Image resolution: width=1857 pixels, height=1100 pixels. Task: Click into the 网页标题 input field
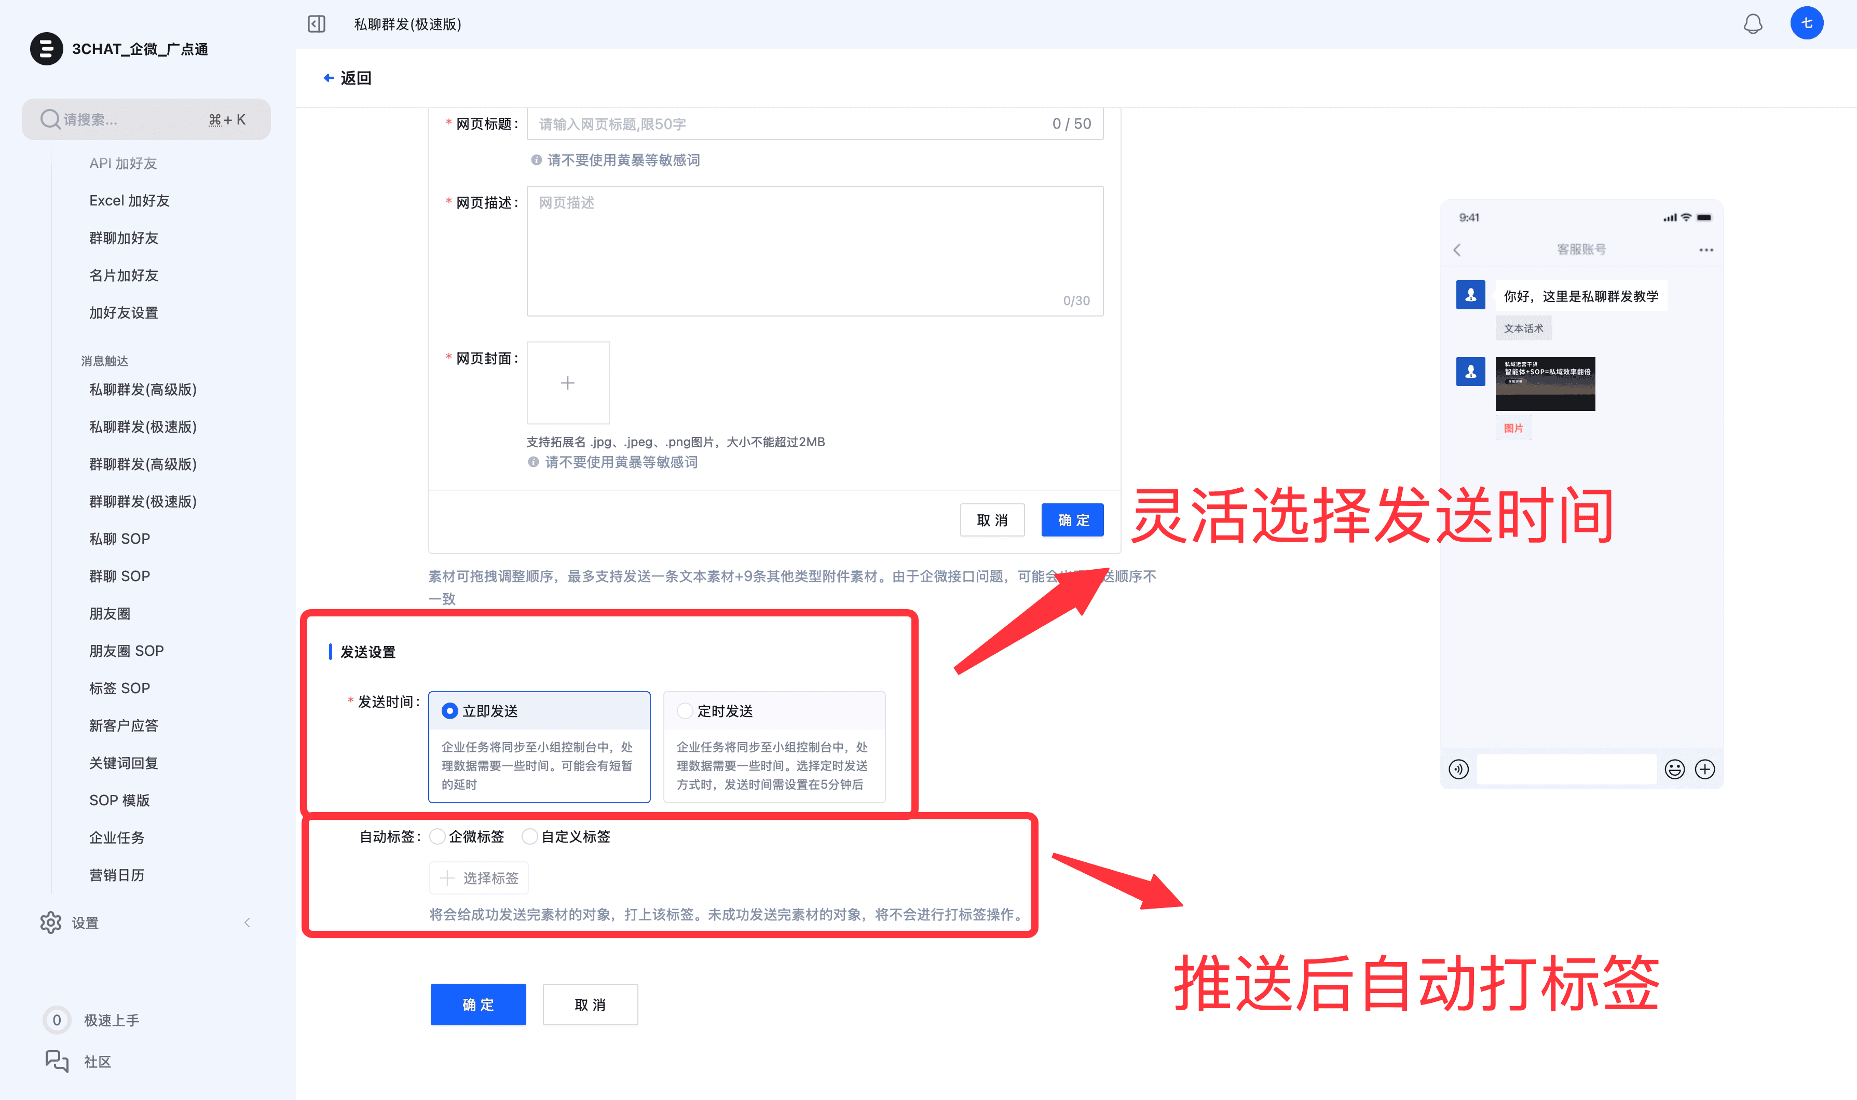coord(786,124)
